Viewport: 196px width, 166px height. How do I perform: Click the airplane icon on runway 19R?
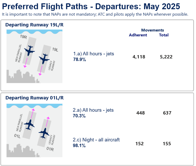click(x=29, y=51)
